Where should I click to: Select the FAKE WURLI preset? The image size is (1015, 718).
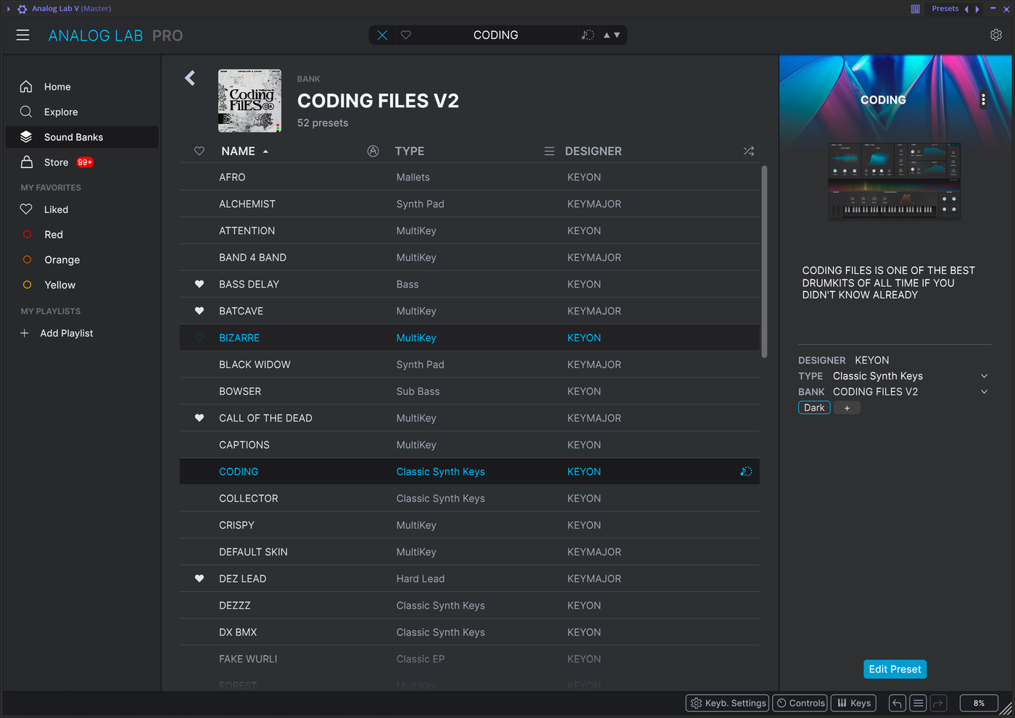[470, 659]
